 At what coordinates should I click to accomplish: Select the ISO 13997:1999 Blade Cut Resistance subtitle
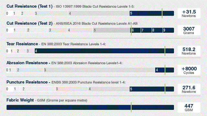(95, 6)
